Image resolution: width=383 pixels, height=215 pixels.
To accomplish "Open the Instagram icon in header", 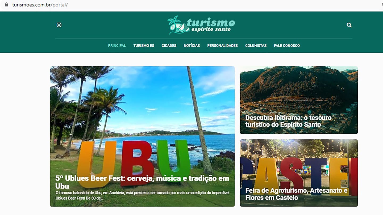I will tap(59, 25).
